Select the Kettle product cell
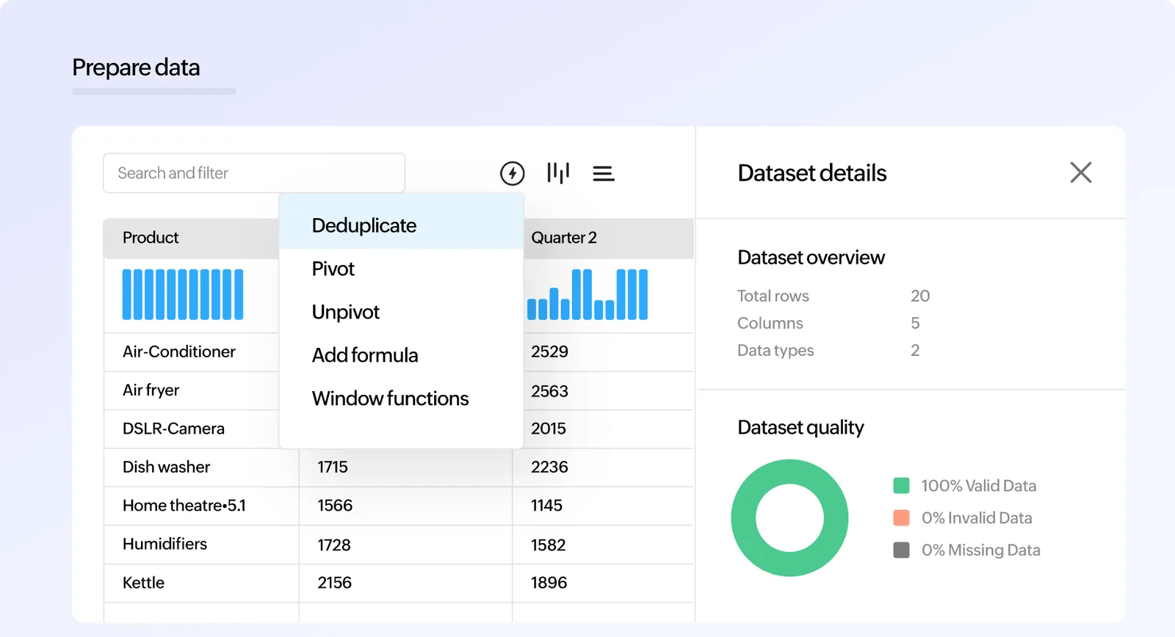The image size is (1175, 637). pyautogui.click(x=201, y=583)
